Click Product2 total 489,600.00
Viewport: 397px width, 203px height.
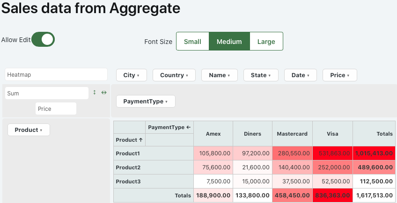click(x=374, y=167)
